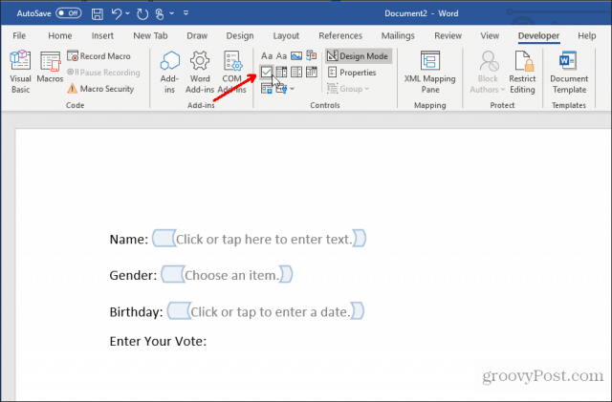
Task: Open Macro Security settings
Action: pos(100,89)
